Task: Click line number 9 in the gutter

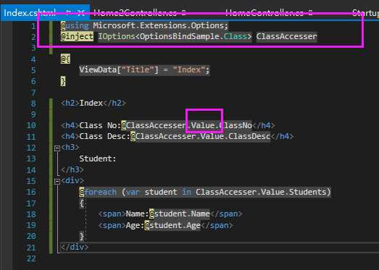Action: coord(33,114)
